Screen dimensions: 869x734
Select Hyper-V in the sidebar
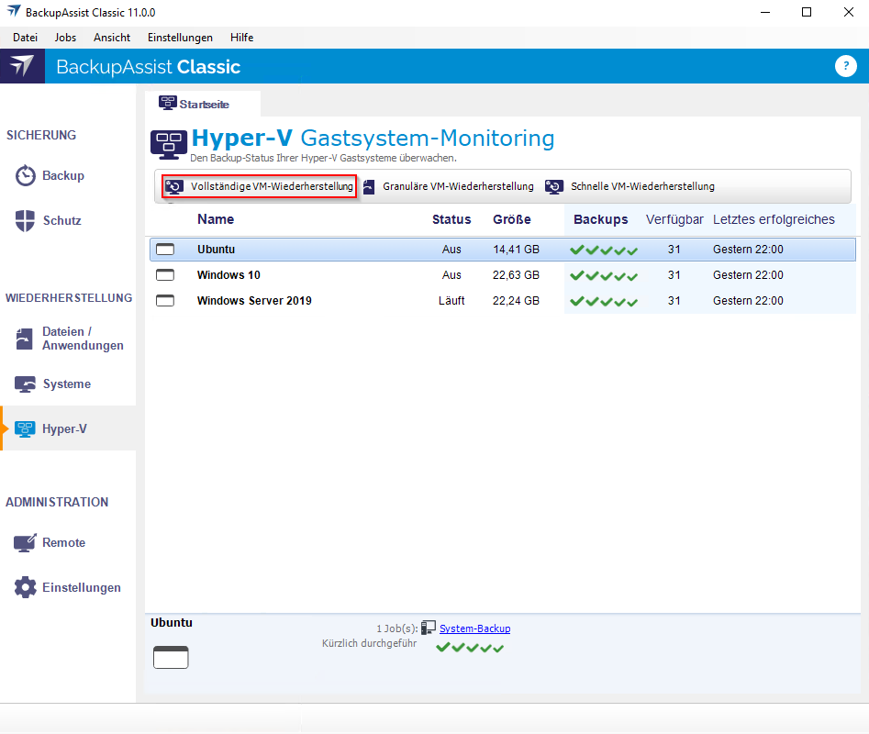[64, 428]
